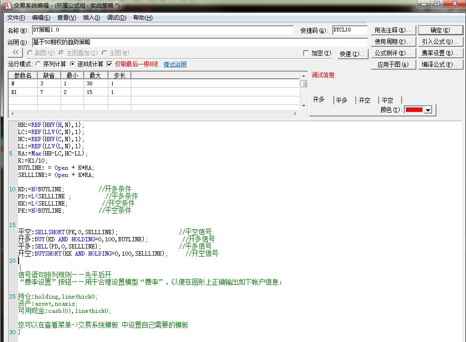
Task: Click the parameter table scroll-up arrow
Action: coord(304,75)
